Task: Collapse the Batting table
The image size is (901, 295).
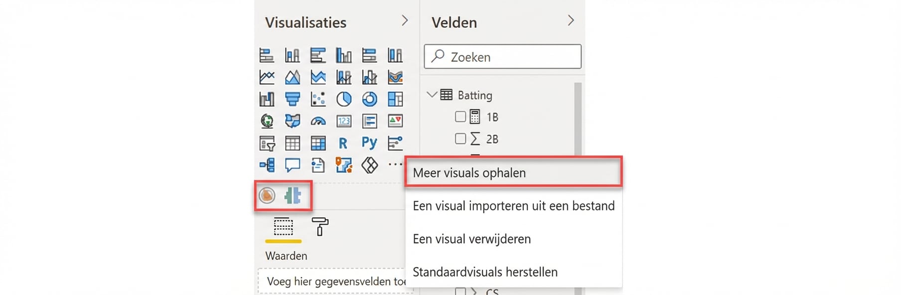Action: pos(433,95)
